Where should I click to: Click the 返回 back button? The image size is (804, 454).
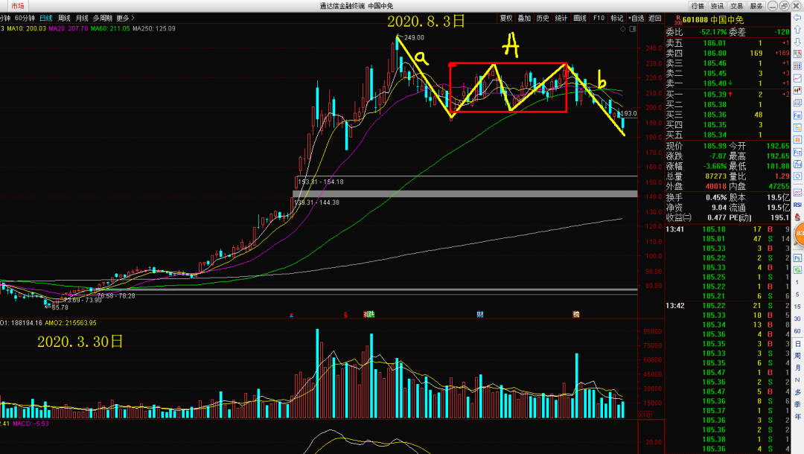coord(655,18)
